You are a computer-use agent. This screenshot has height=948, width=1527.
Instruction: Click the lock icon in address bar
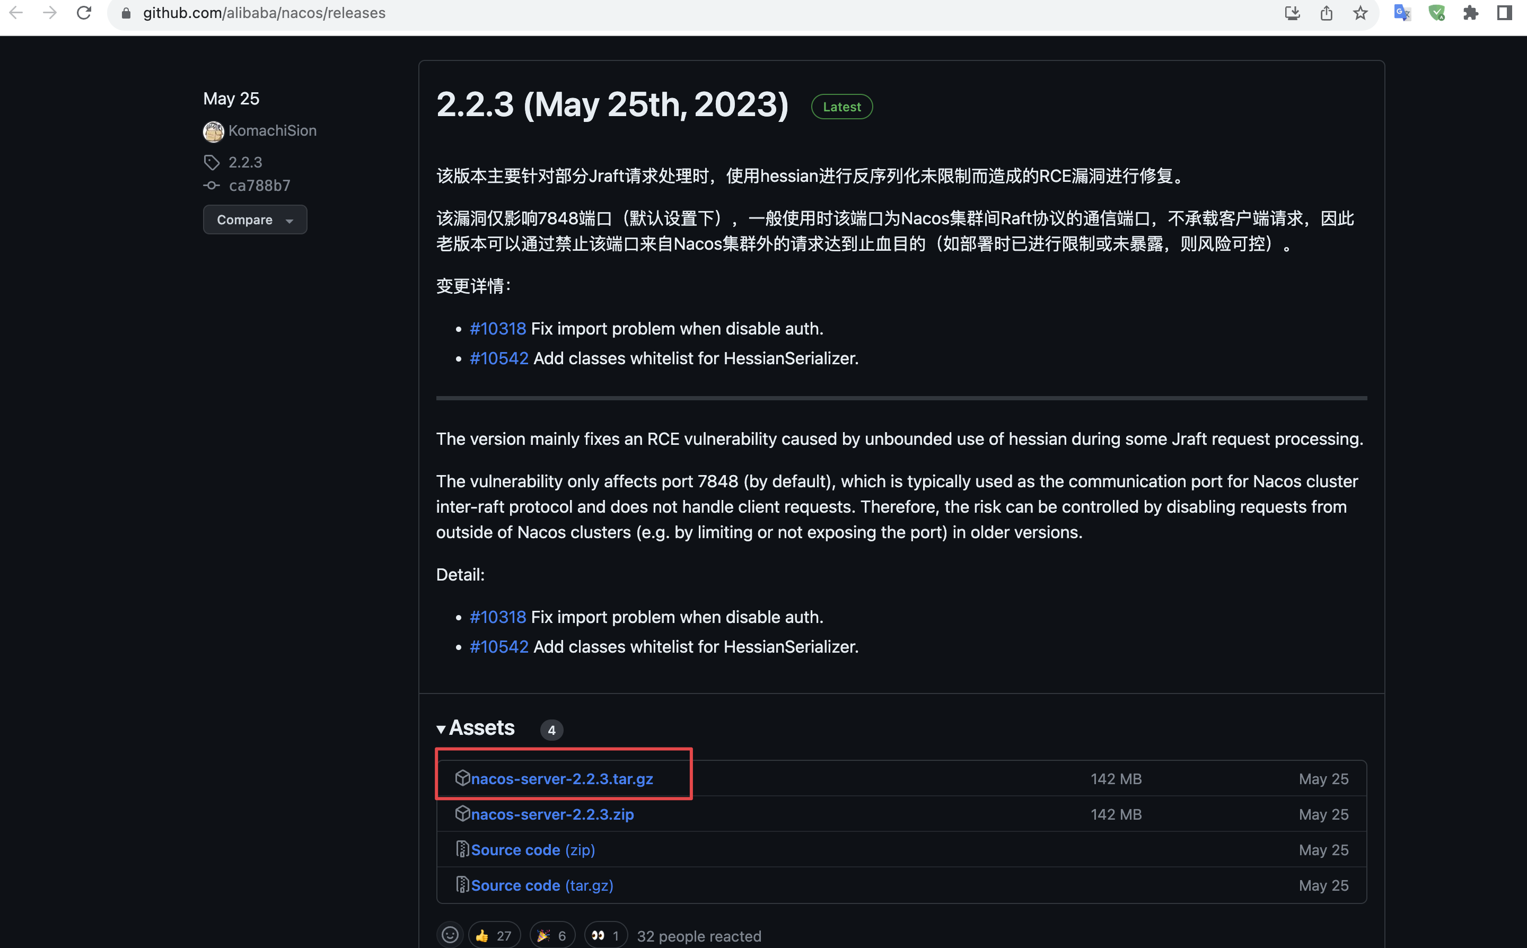126,13
